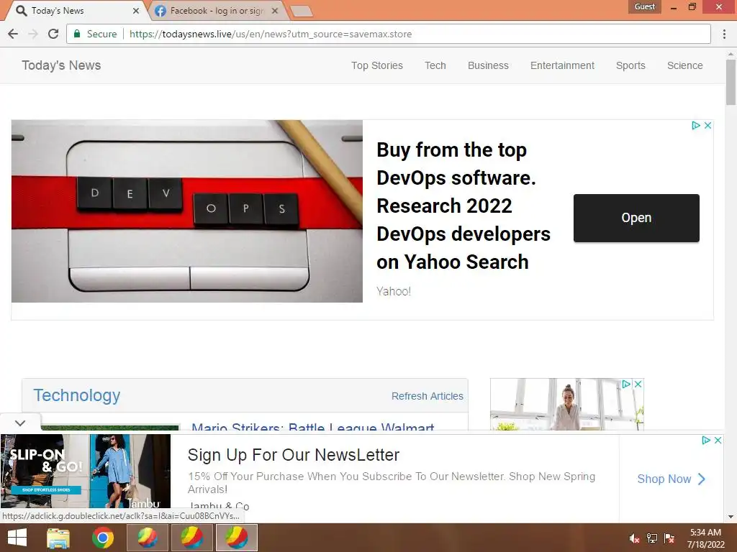Image resolution: width=737 pixels, height=552 pixels.
Task: Click AdChoices icon on sidebar ad
Action: [x=626, y=384]
